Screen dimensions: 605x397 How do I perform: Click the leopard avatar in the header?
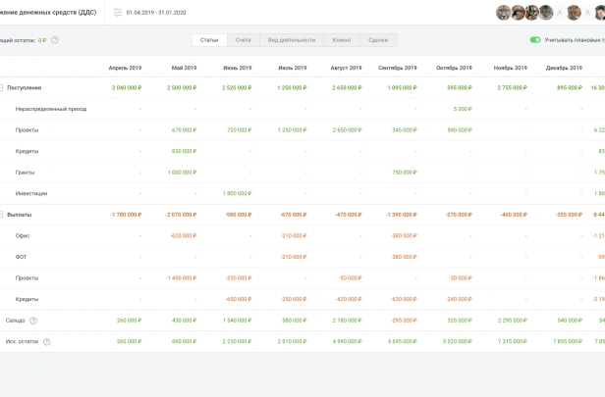[x=574, y=13]
